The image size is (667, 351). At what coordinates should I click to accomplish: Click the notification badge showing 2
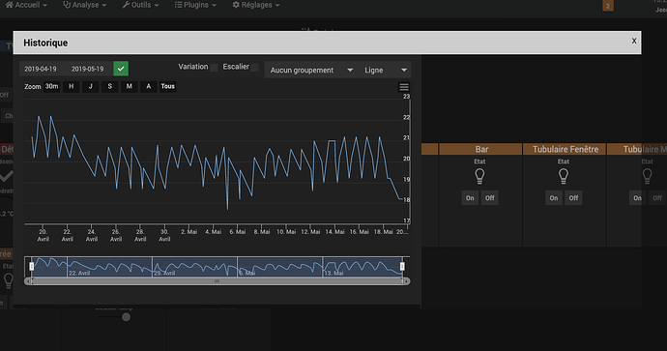(608, 6)
